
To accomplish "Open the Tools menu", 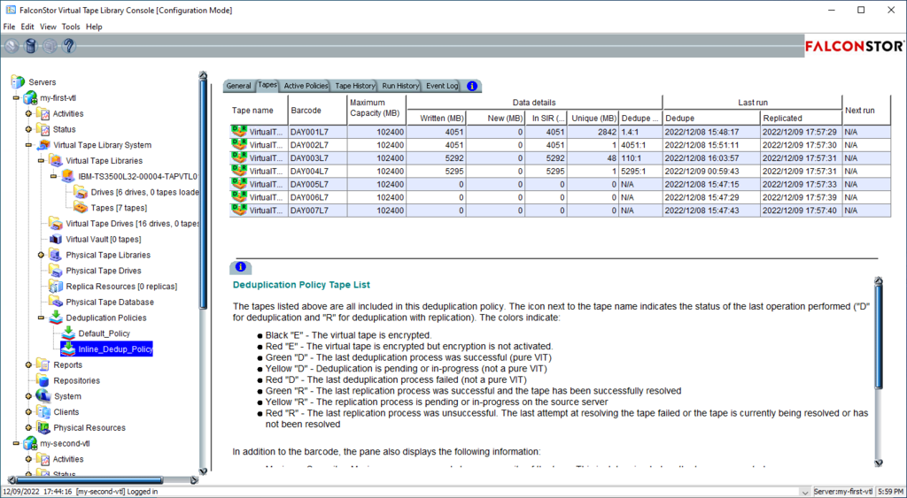I will pyautogui.click(x=71, y=27).
